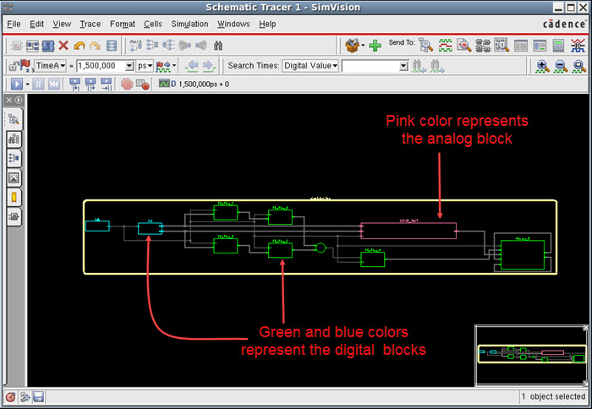Click the binoculars find icon

coord(217,45)
